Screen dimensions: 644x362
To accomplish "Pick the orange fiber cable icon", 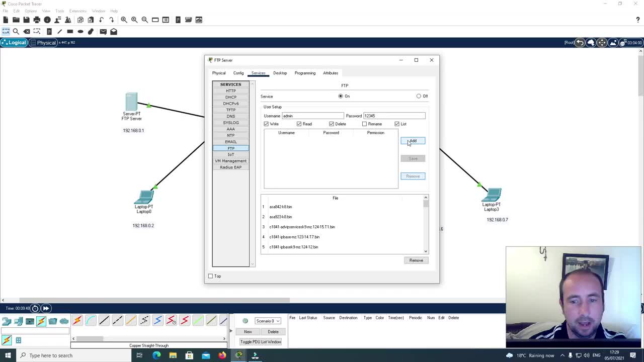I will click(131, 321).
